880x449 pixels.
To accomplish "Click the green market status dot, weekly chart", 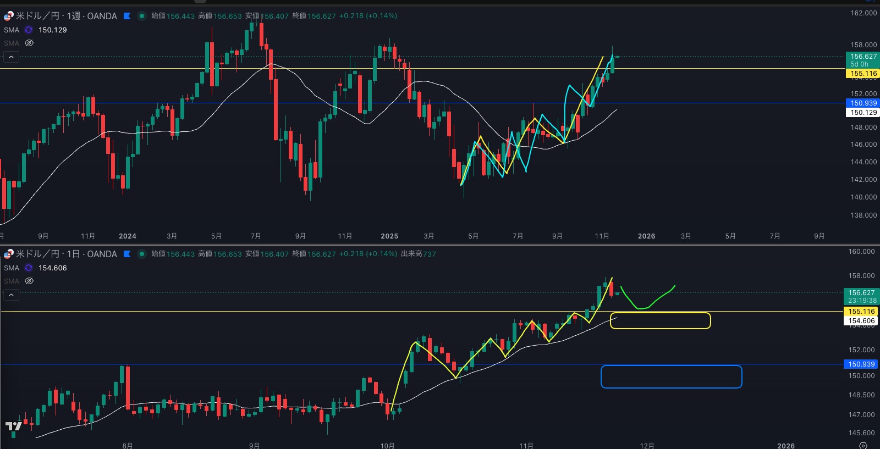I will [141, 16].
